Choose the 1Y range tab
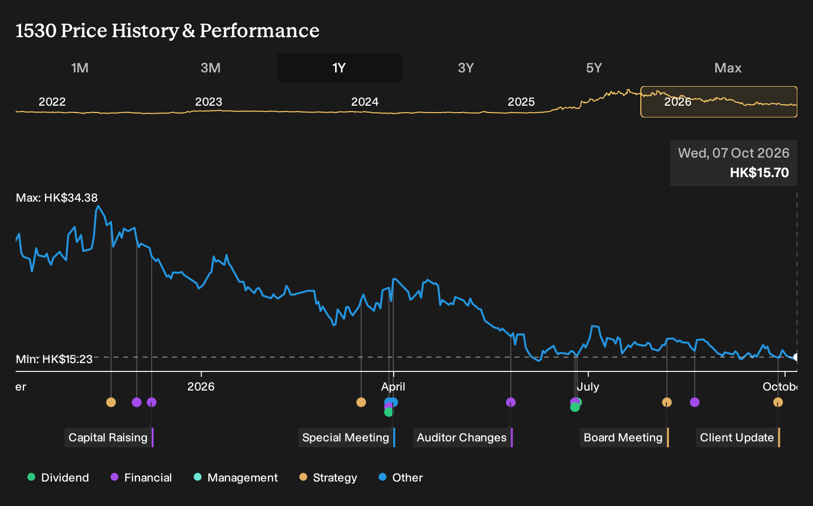The image size is (813, 506). point(339,68)
